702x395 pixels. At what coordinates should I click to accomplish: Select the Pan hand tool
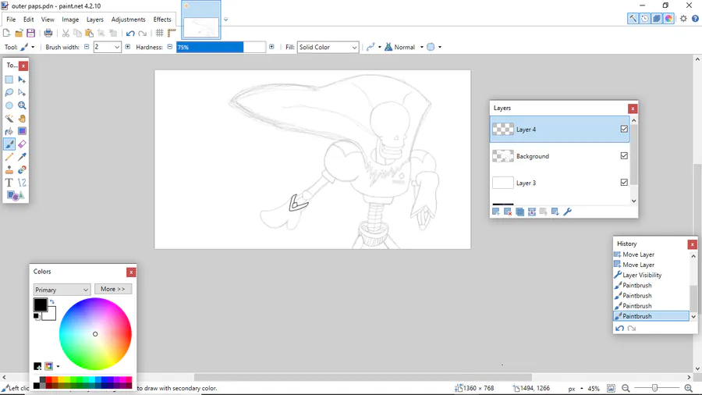[22, 119]
